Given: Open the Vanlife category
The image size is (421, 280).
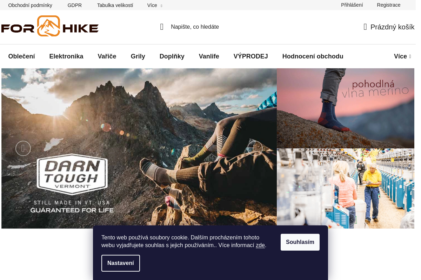Looking at the screenshot, I should tap(209, 56).
